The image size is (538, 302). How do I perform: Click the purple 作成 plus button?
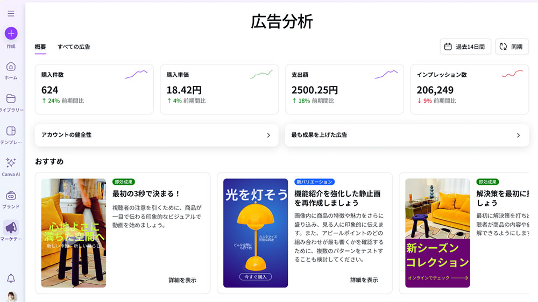pyautogui.click(x=11, y=33)
